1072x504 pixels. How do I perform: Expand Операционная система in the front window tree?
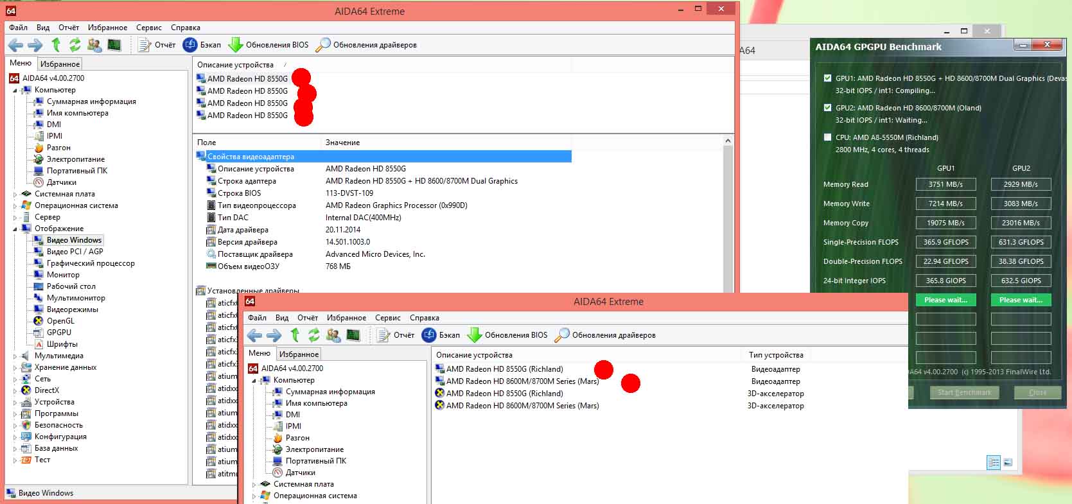click(254, 496)
